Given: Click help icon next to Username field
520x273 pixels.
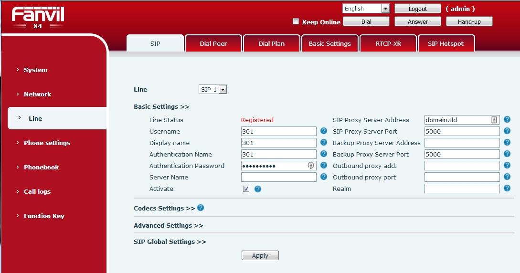Looking at the screenshot, I should pos(324,131).
